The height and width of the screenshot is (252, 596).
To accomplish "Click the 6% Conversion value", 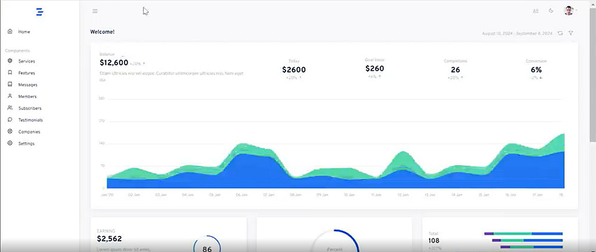I will tap(536, 70).
